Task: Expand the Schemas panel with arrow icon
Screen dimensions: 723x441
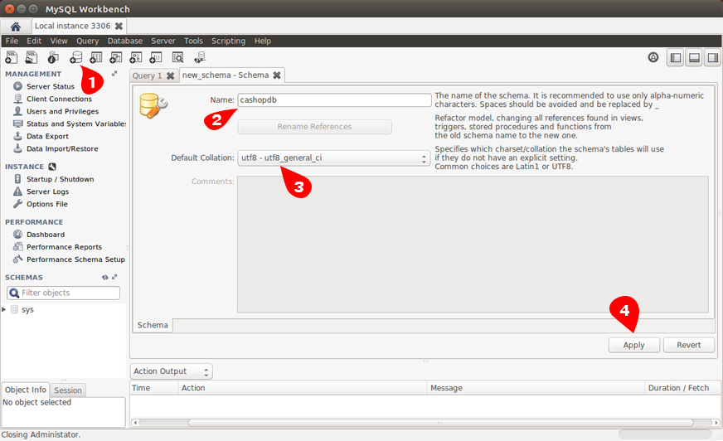Action: tap(114, 277)
